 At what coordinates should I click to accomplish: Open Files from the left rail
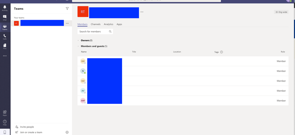coord(5,47)
